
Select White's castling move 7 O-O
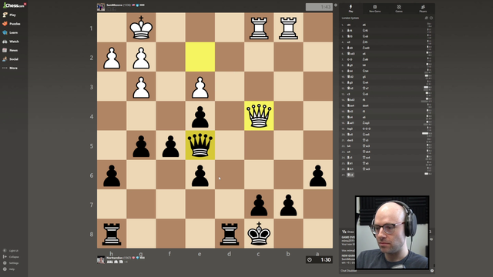(x=349, y=59)
